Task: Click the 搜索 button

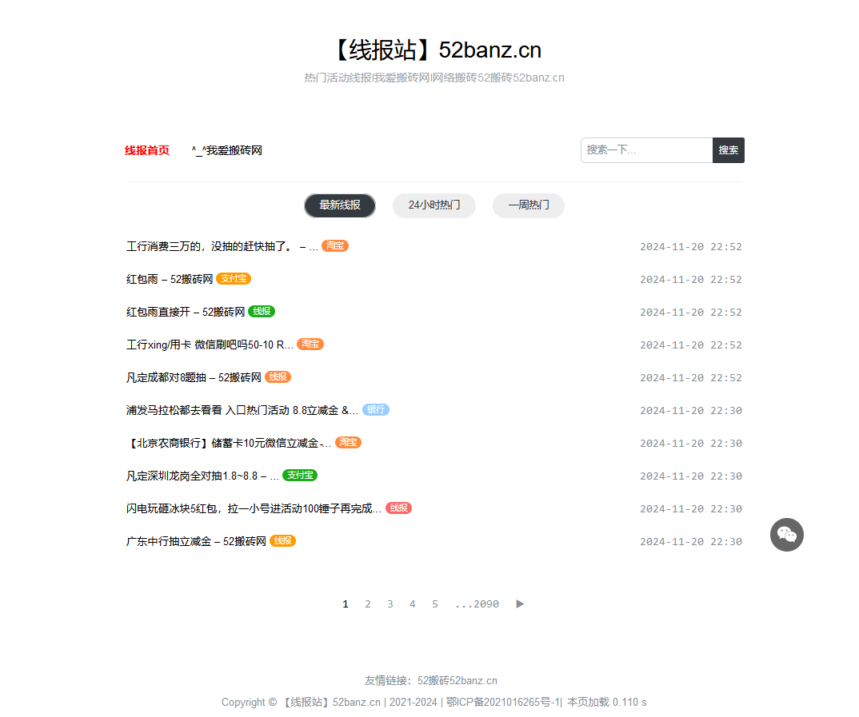Action: [728, 150]
